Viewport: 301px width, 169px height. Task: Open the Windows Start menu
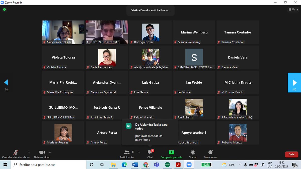coord(5,165)
